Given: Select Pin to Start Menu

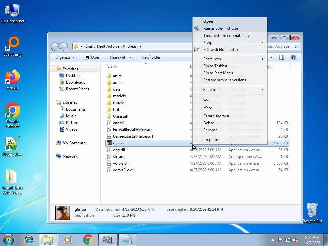Looking at the screenshot, I should 230,73.
